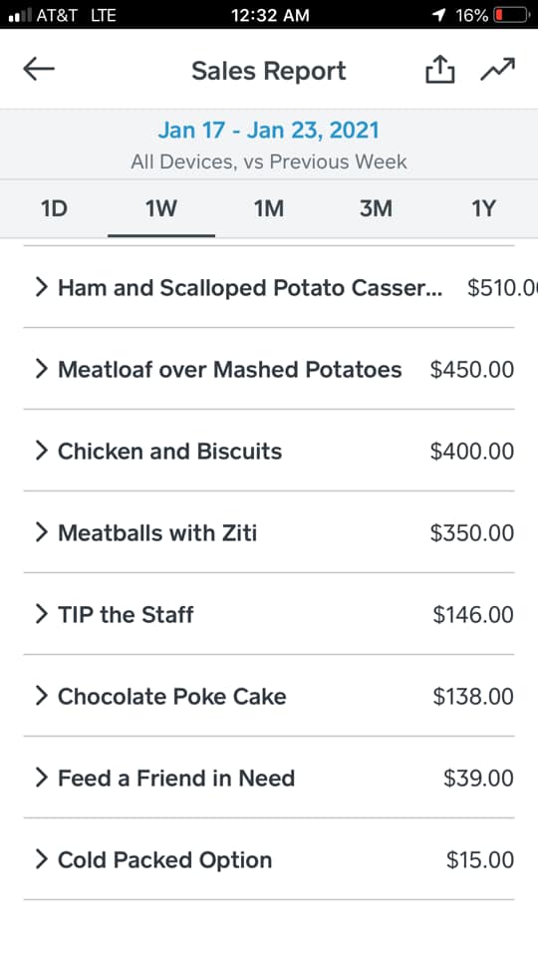Expand Meatloaf over Mashed Potatoes chevron

pos(42,369)
